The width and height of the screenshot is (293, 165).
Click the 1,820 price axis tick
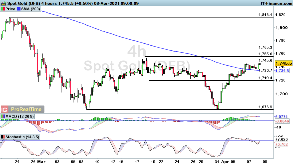[x=281, y=14]
